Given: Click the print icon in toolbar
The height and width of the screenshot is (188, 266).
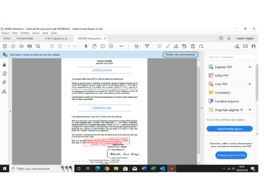Looking at the screenshot, I should point(29,46).
